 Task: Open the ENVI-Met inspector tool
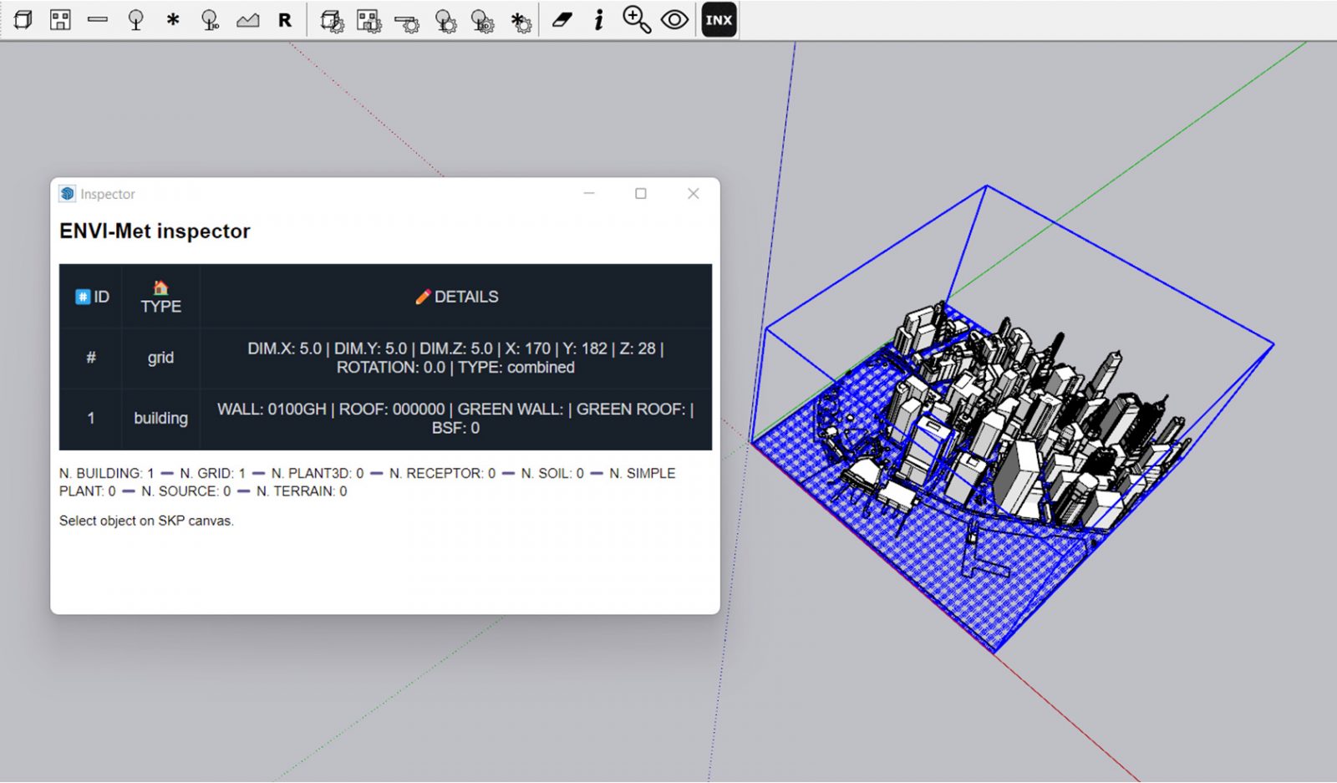598,20
